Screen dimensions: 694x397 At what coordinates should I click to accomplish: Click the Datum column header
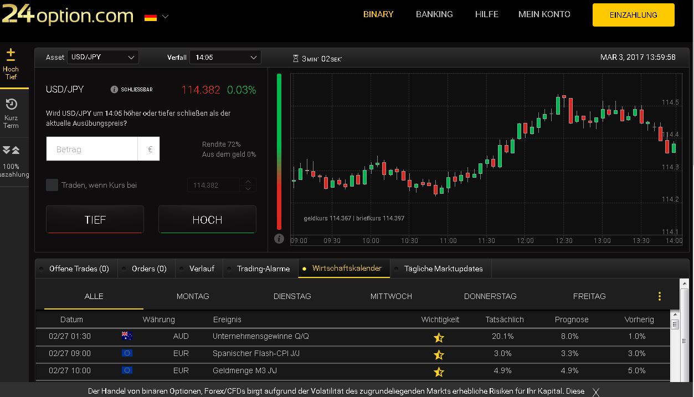click(x=71, y=319)
